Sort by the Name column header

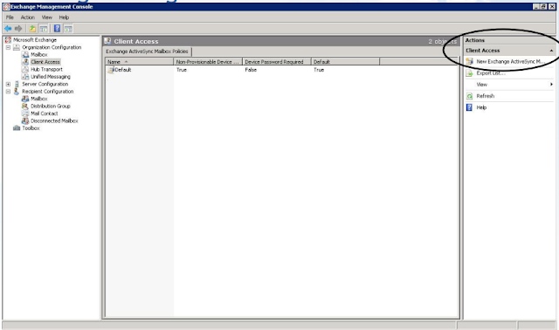click(140, 62)
